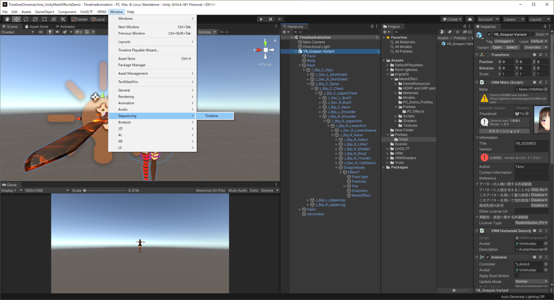Image resolution: width=554 pixels, height=300 pixels.
Task: Select the Scale tool in toolbar
Action: point(35,19)
